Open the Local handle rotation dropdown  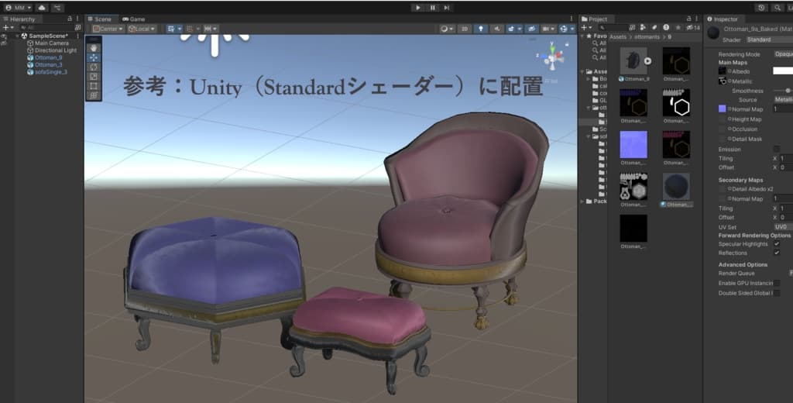(x=142, y=29)
